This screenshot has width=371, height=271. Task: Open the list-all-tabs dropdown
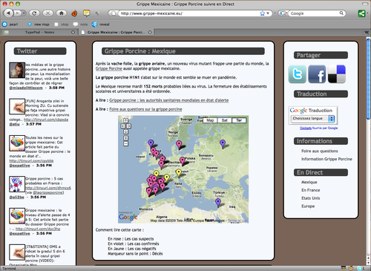(367, 33)
